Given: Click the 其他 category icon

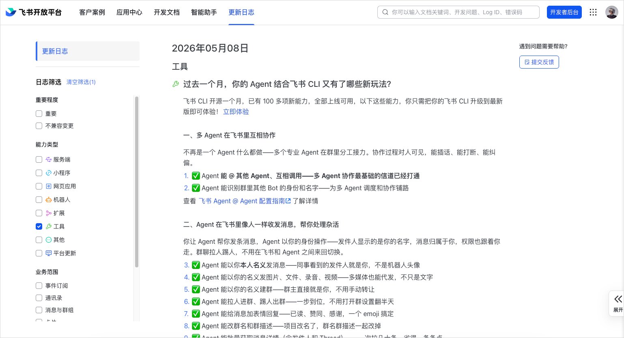Looking at the screenshot, I should click(49, 240).
